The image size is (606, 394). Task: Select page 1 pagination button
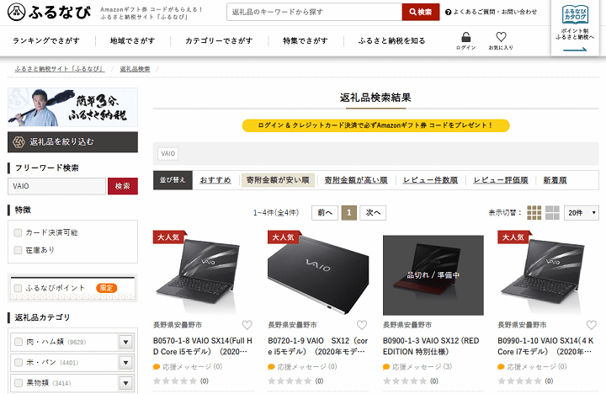click(x=349, y=213)
